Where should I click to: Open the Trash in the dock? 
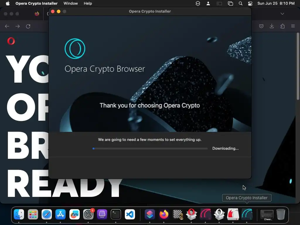(281, 214)
